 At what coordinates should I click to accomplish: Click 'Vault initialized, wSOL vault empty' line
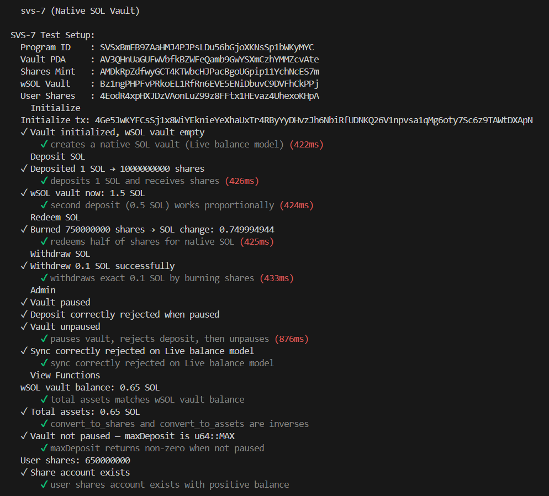coord(117,133)
